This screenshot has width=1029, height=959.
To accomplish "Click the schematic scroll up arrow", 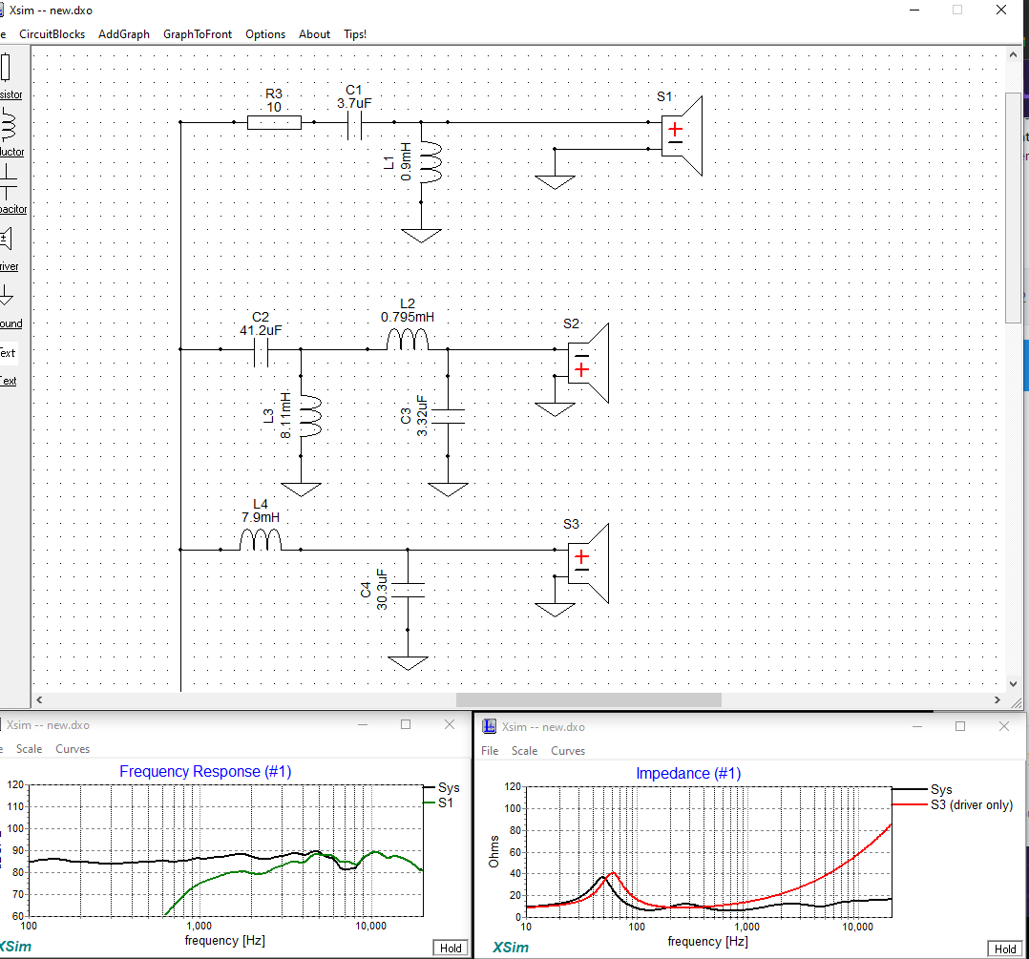I will point(1014,55).
